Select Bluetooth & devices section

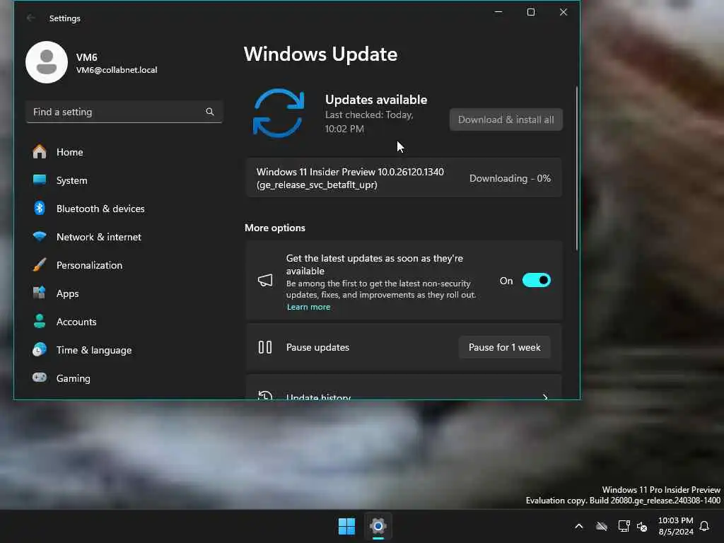[124, 209]
